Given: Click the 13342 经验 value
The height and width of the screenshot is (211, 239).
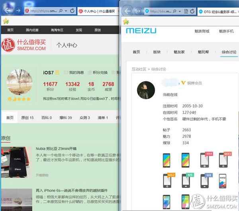Looking at the screenshot, I should coord(72,84).
